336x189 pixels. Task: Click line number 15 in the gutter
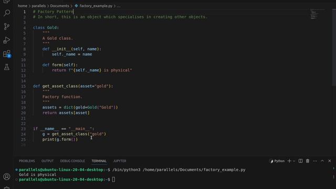pos(23,86)
